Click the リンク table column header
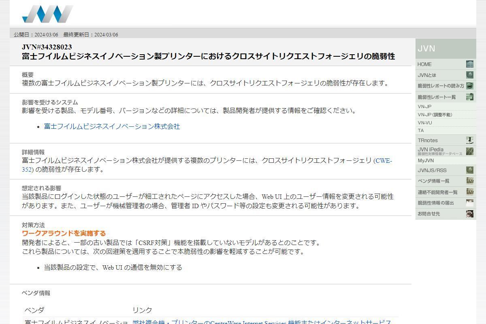486x324 pixels. click(x=142, y=310)
